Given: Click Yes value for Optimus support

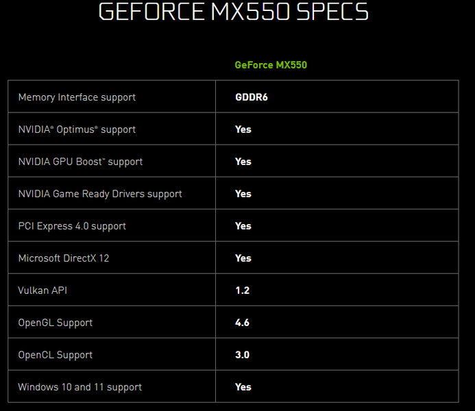Looking at the screenshot, I should point(243,129).
